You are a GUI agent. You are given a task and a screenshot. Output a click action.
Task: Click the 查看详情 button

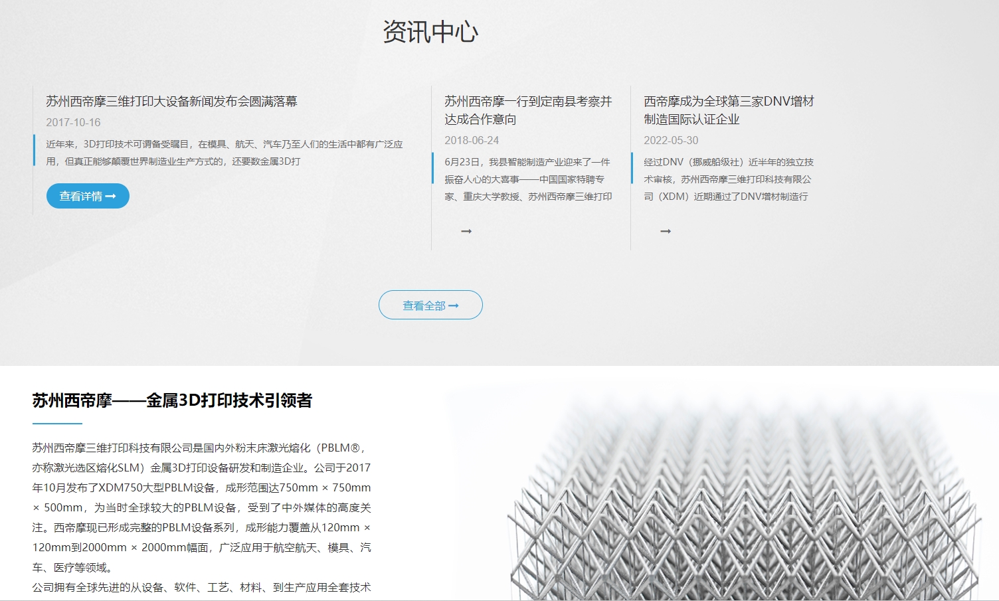[x=87, y=196]
